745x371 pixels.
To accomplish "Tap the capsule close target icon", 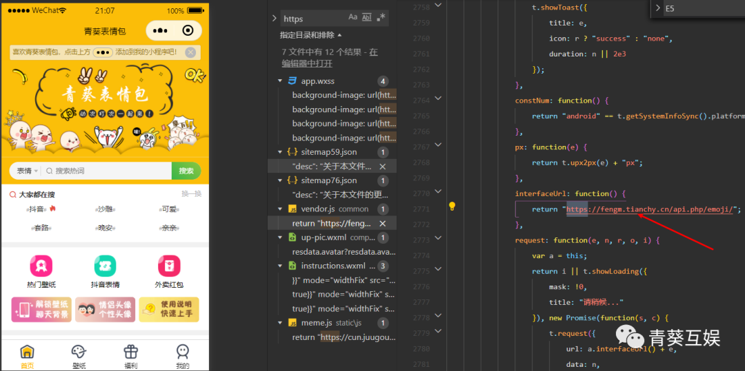I will tap(188, 31).
